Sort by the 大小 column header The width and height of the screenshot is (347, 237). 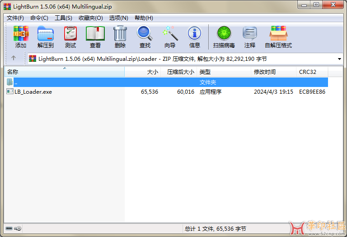(x=142, y=72)
